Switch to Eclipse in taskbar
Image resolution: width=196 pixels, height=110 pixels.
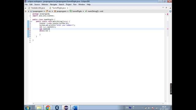click(x=66, y=108)
